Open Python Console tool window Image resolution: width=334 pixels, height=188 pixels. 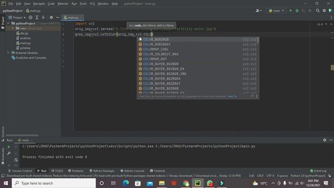132,171
